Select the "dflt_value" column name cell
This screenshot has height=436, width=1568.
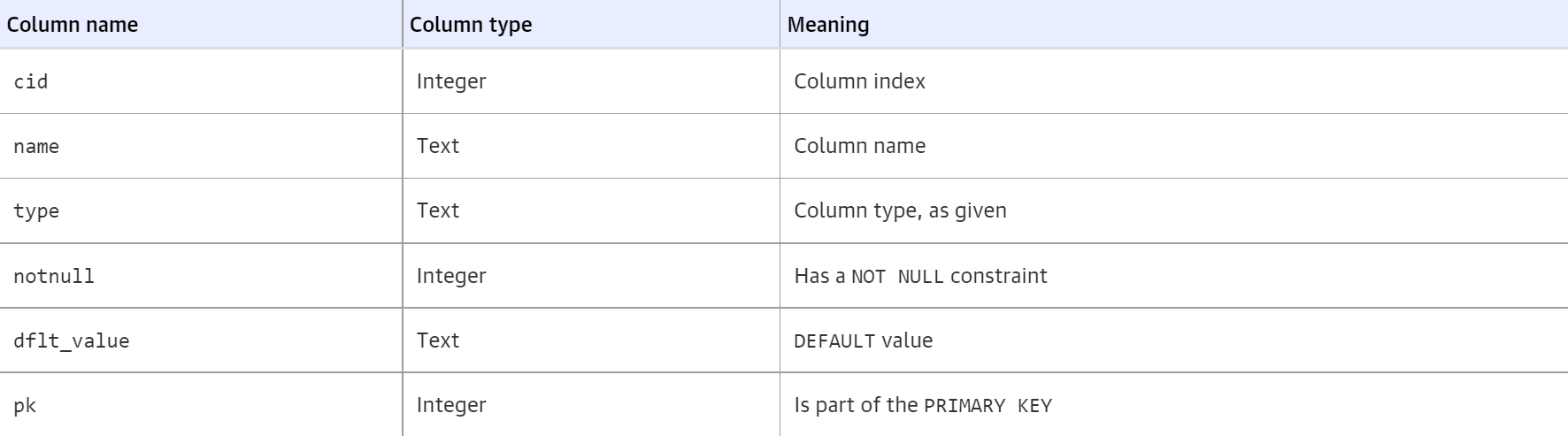pos(201,340)
